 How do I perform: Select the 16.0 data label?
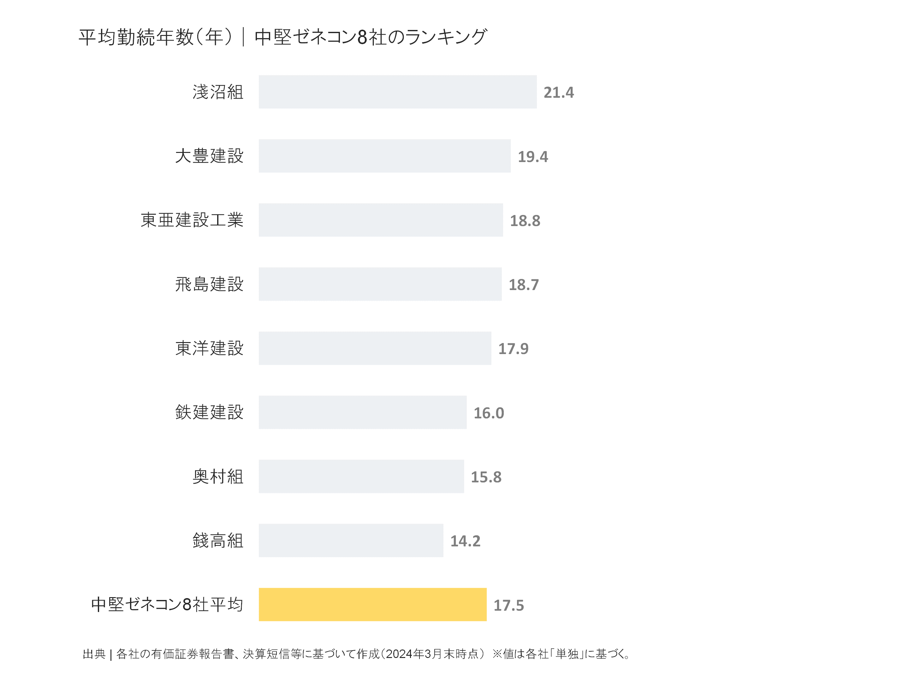(x=489, y=413)
